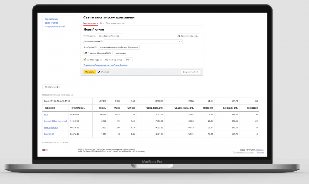
Task: Open the Группировка dropdown
Action: coord(110,36)
